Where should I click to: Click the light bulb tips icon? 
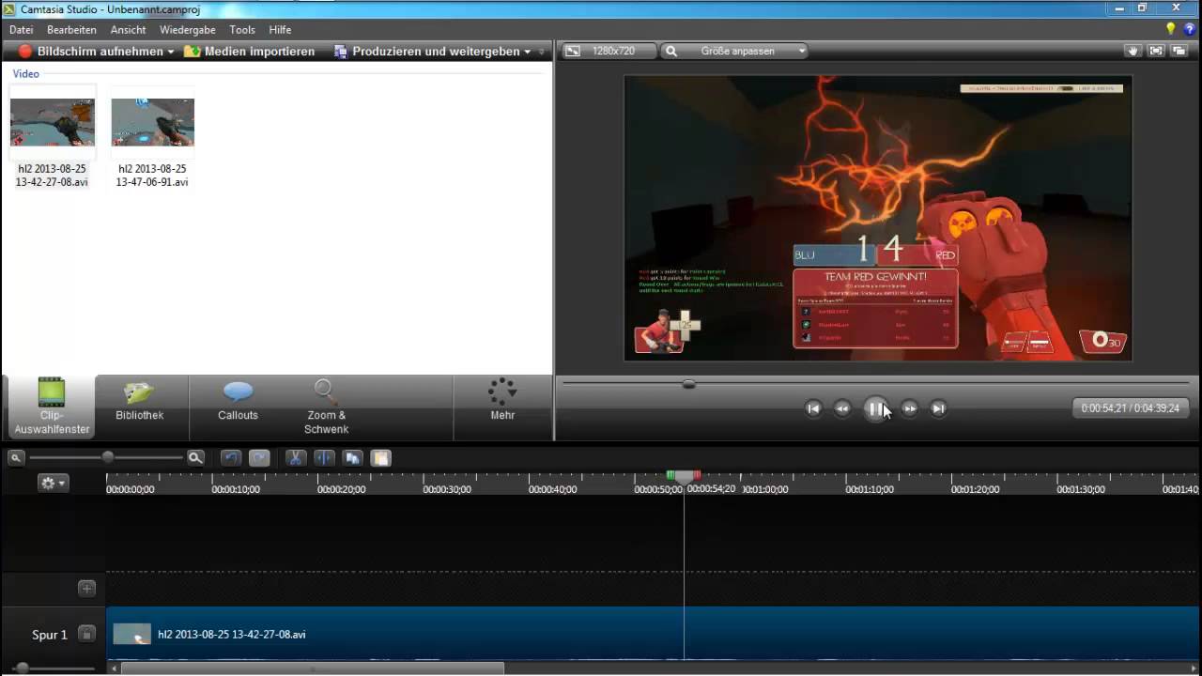tap(1171, 29)
